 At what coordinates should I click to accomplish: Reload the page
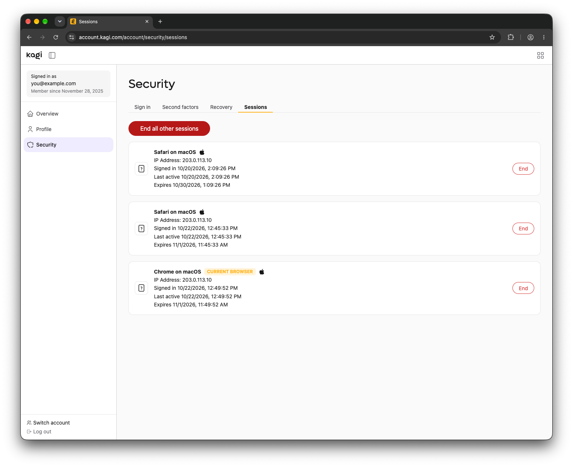[x=56, y=37]
